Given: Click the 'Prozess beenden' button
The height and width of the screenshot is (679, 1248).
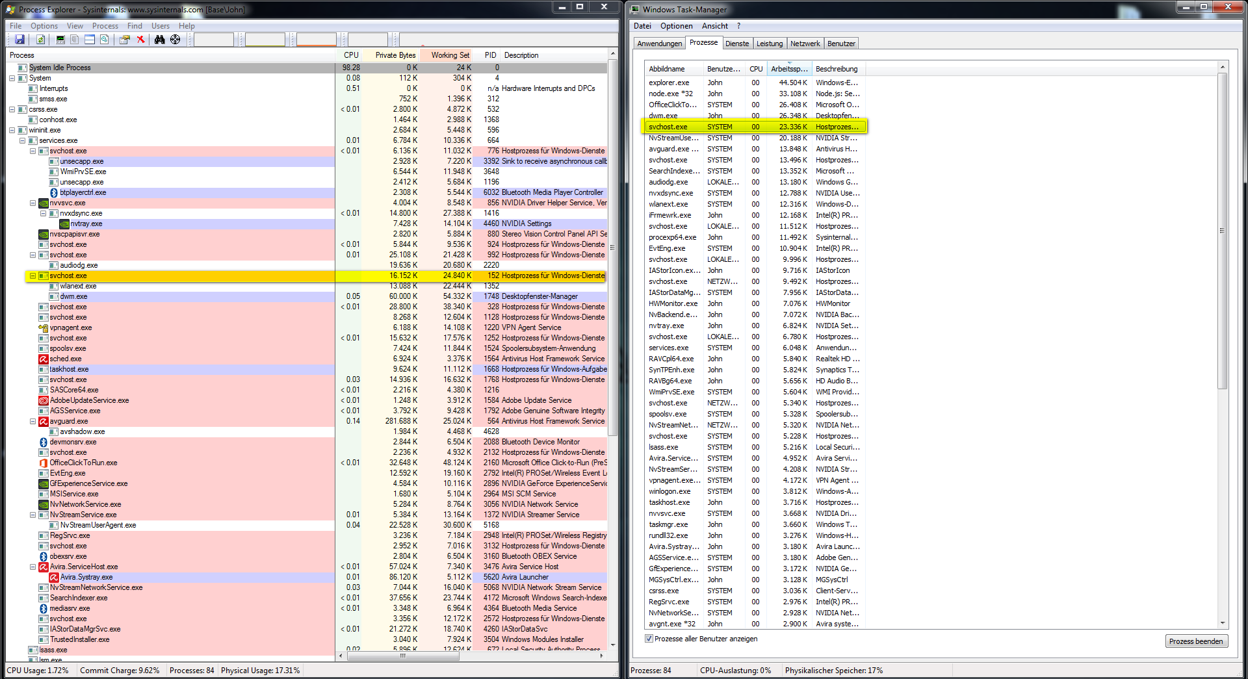Looking at the screenshot, I should click(x=1196, y=641).
